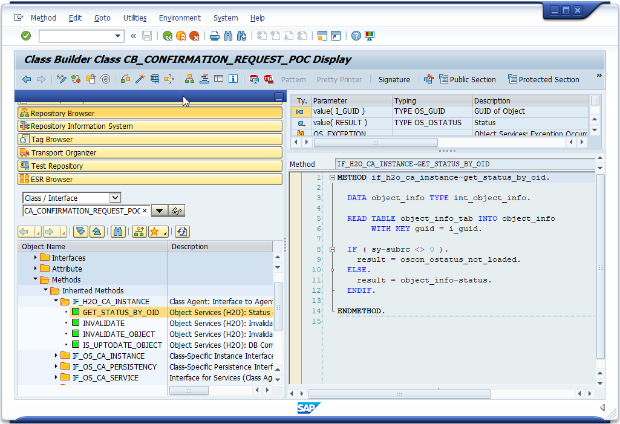The height and width of the screenshot is (424, 620).
Task: Click the Enhance spiral icon
Action: click(105, 79)
